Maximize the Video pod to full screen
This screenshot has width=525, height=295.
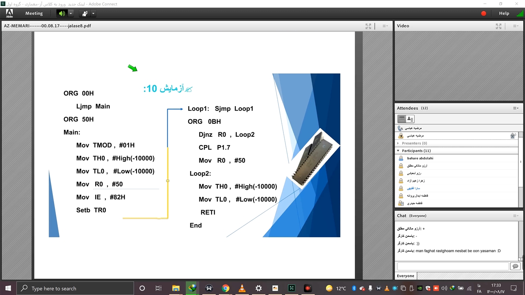tap(498, 26)
